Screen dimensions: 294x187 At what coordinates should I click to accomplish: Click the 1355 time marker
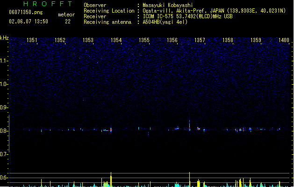pyautogui.click(x=144, y=40)
